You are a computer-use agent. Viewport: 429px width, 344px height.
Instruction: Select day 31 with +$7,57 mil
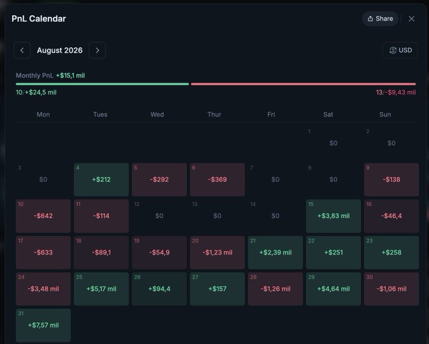tap(44, 325)
